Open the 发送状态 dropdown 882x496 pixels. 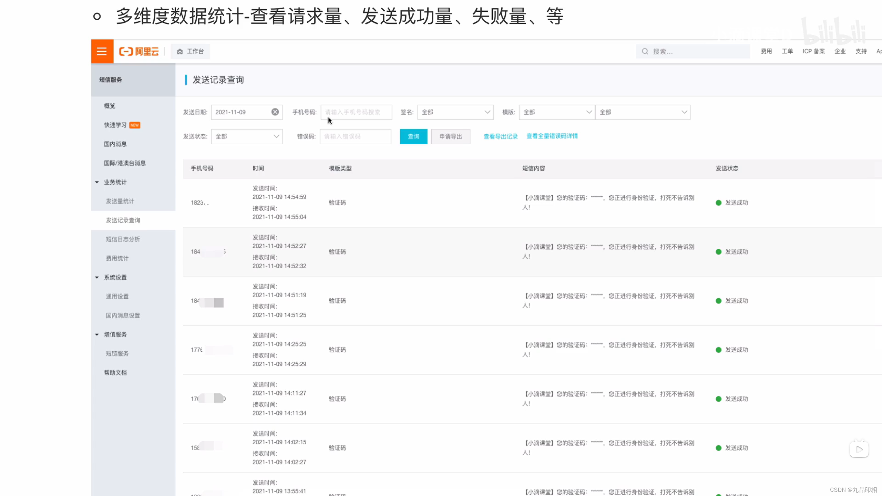click(247, 136)
